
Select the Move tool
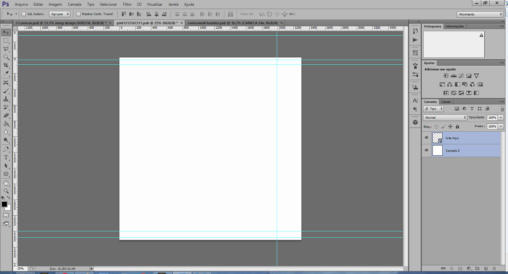(6, 33)
